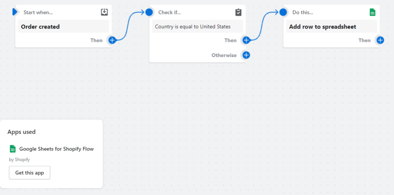The width and height of the screenshot is (394, 195).
Task: Click the Start when... card header
Action: (x=38, y=12)
